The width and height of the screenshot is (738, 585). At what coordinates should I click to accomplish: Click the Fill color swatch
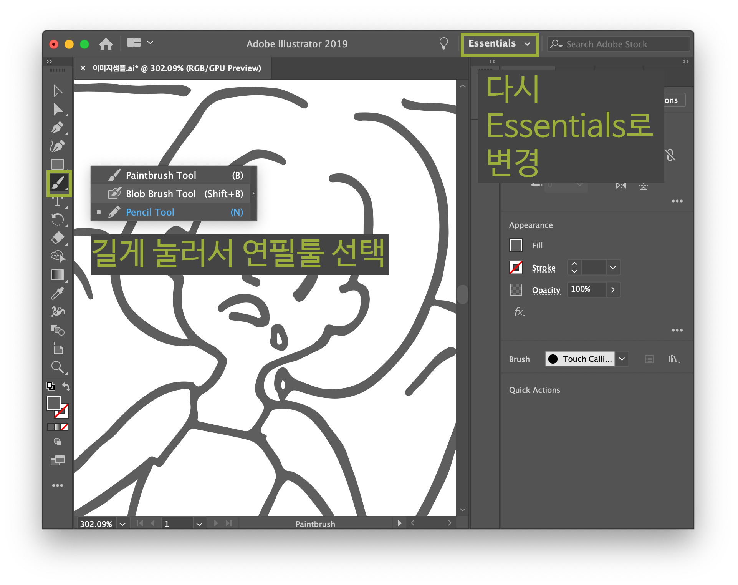pyautogui.click(x=516, y=245)
